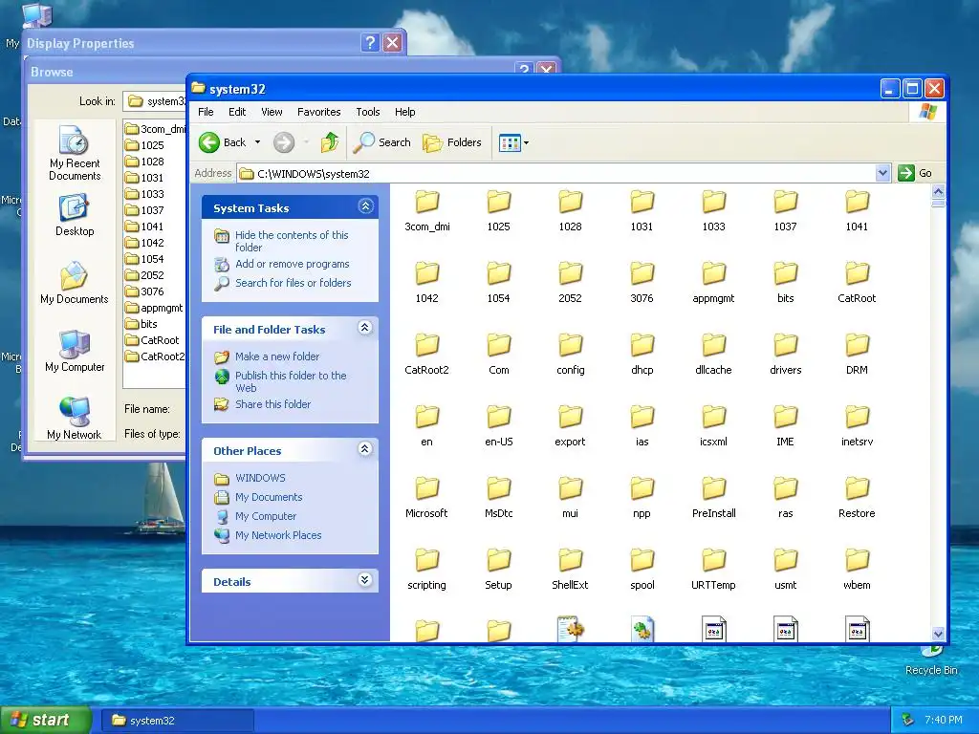
Task: Click Search for files or folders link
Action: point(293,283)
